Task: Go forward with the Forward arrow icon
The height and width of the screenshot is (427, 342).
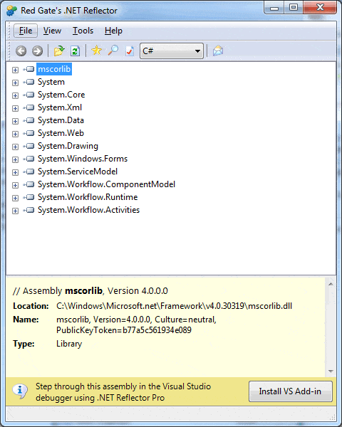Action: (x=37, y=51)
